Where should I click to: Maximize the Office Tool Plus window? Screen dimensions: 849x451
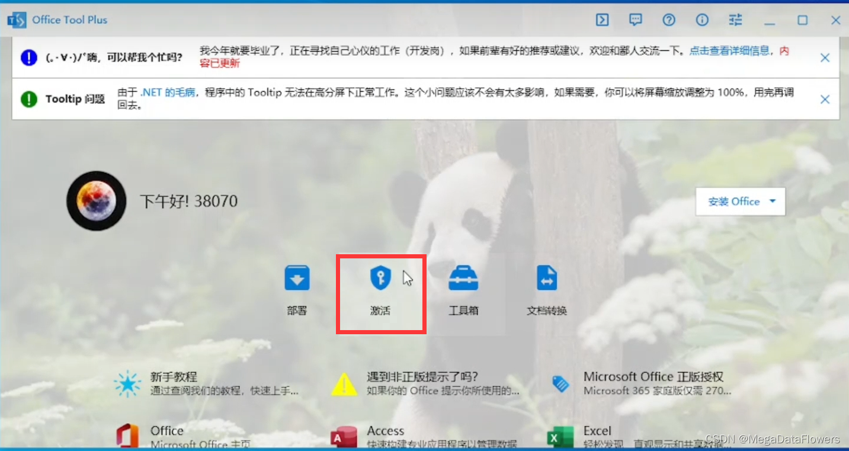tap(803, 20)
